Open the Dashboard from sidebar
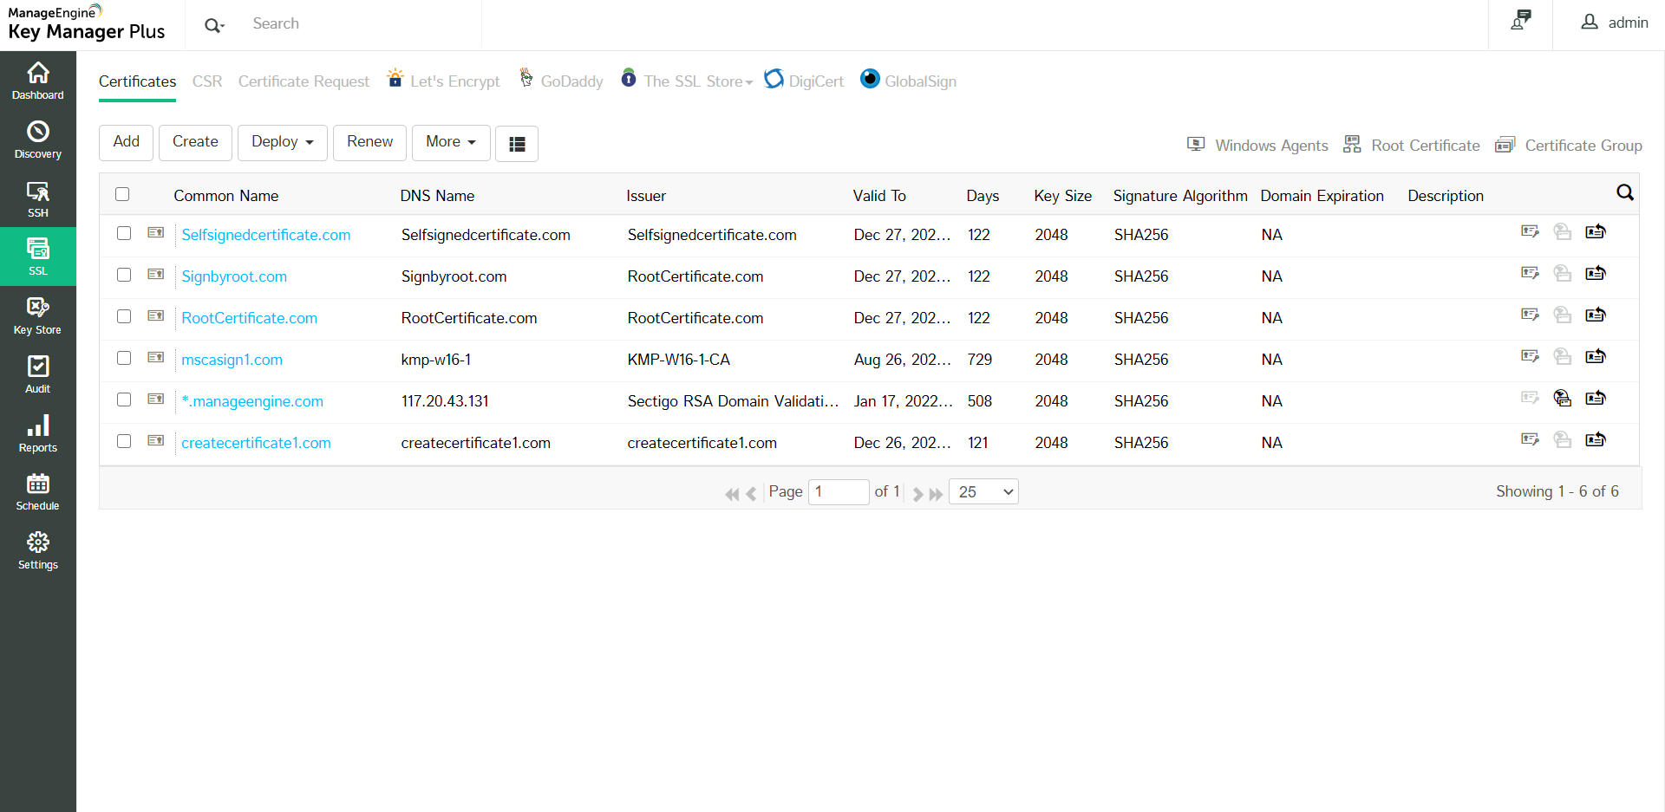Image resolution: width=1665 pixels, height=812 pixels. 37,81
